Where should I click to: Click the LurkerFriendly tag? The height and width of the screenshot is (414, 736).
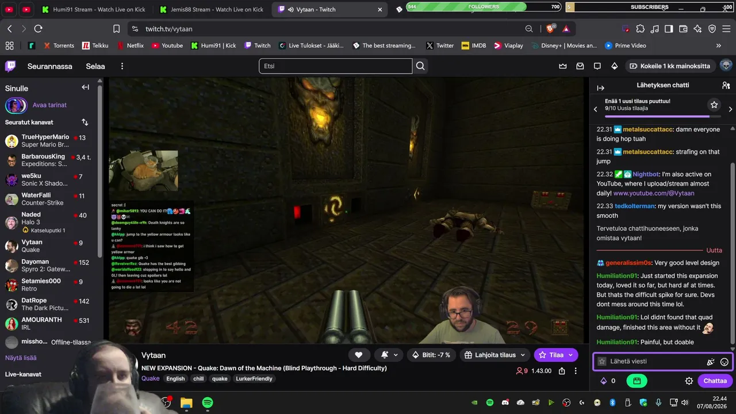[x=254, y=378]
